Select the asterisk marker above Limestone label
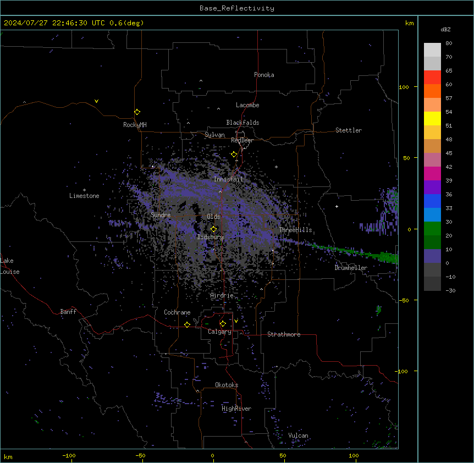The height and width of the screenshot is (463, 474). (x=84, y=190)
